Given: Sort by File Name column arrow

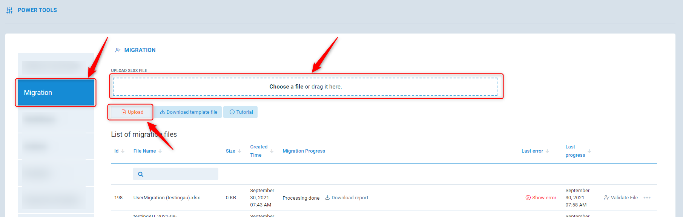Looking at the screenshot, I should click(x=160, y=151).
